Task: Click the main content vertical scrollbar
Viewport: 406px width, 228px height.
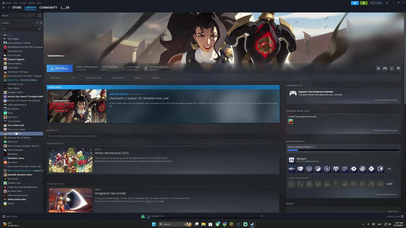Action: pyautogui.click(x=405, y=59)
